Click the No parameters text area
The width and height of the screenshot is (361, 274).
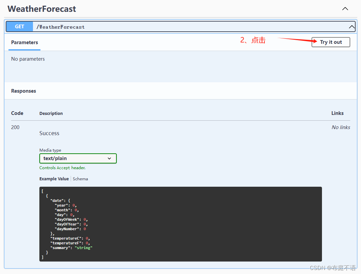point(28,59)
